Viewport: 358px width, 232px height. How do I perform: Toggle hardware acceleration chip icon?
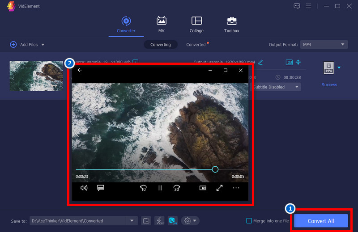pyautogui.click(x=173, y=221)
